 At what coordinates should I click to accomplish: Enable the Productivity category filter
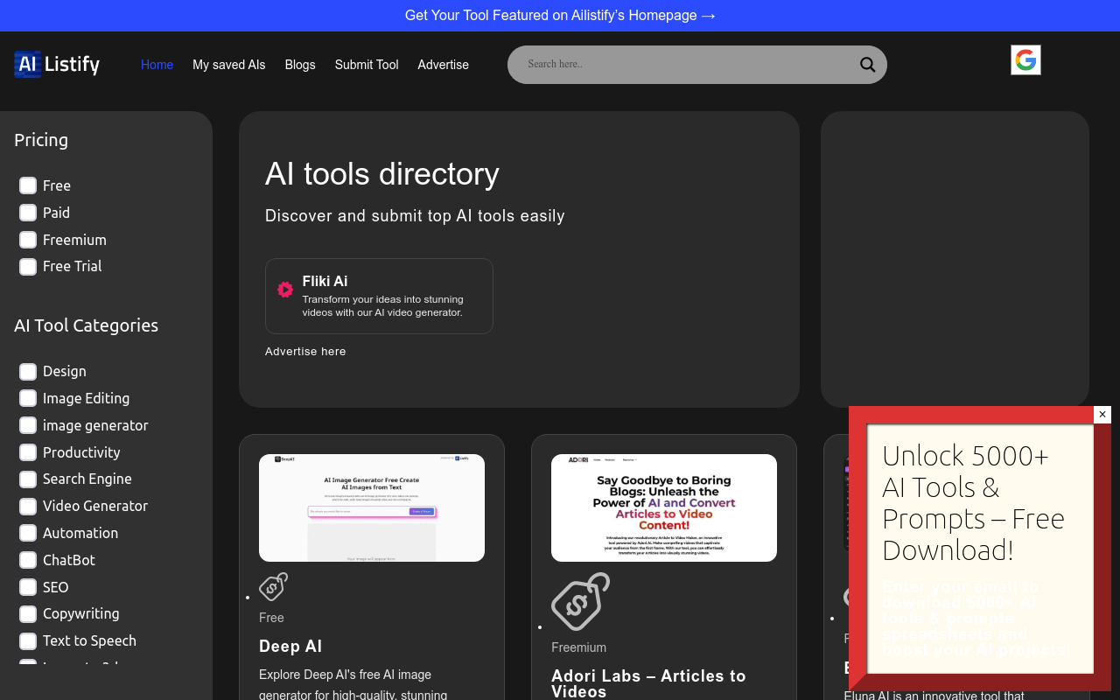(28, 452)
